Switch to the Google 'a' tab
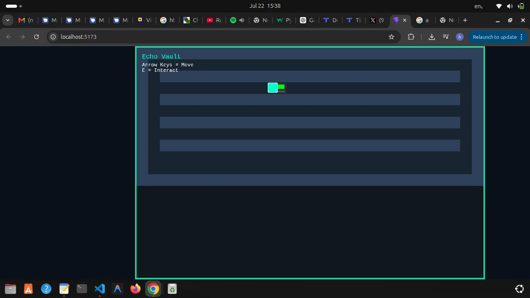530x298 pixels. 423,20
